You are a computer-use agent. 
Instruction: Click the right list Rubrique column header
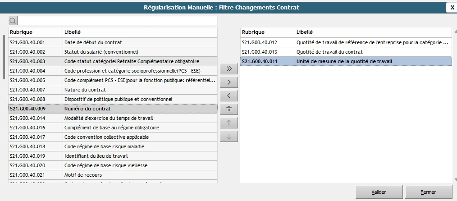[x=267, y=32]
